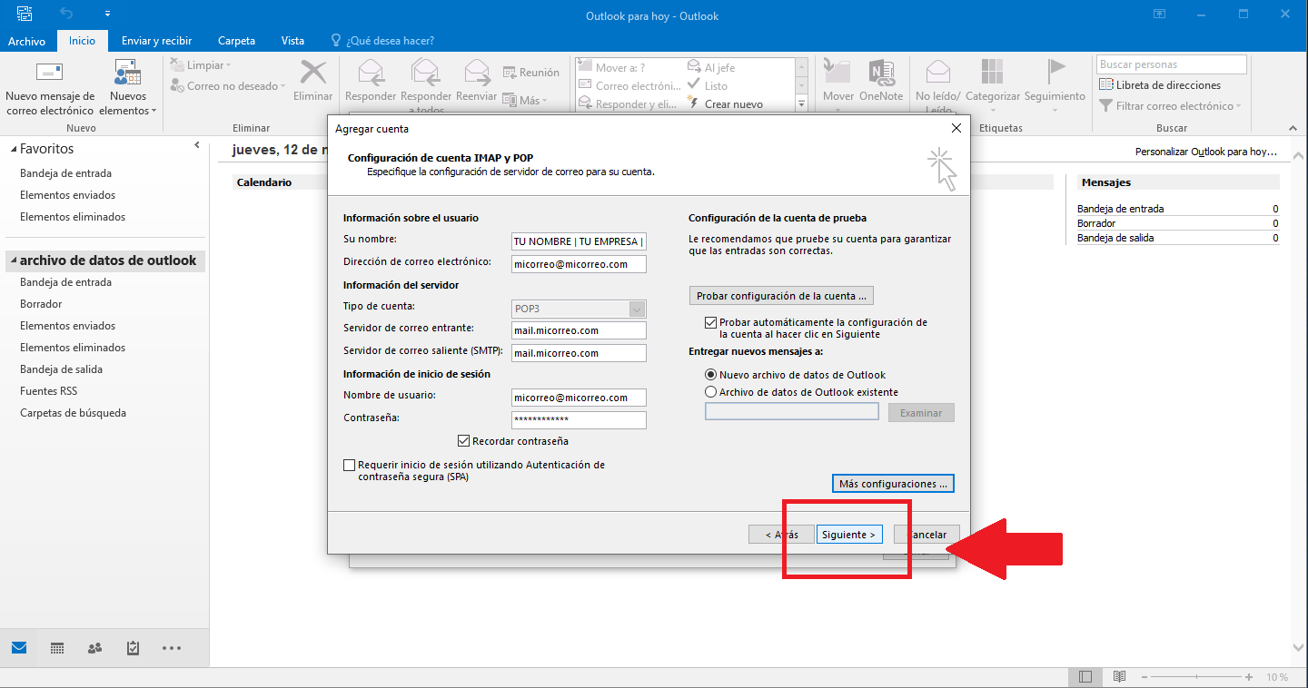Click the navigation bar ellipsis options

point(172,648)
